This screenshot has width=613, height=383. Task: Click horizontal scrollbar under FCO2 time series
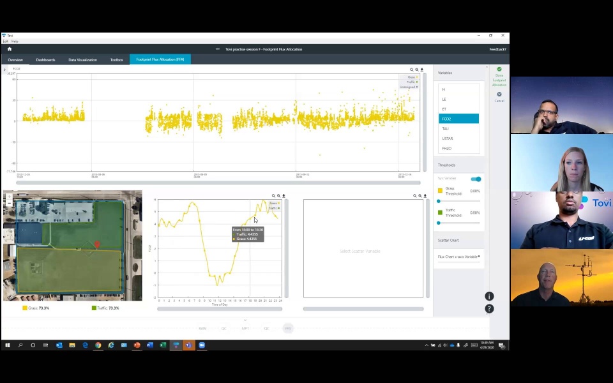[218, 183]
